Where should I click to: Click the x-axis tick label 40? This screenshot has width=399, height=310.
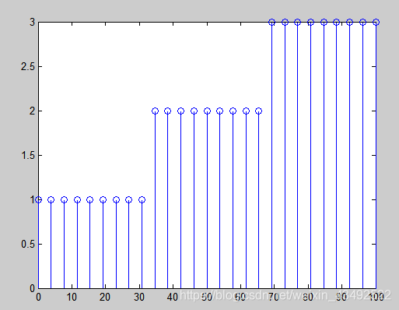(x=173, y=297)
